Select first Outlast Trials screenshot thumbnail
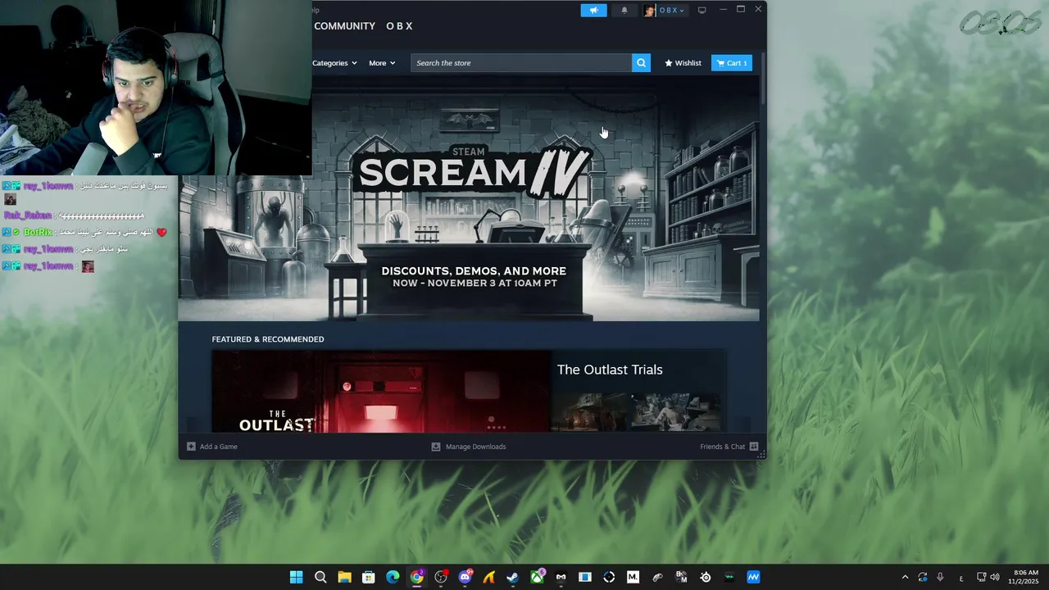Image resolution: width=1049 pixels, height=590 pixels. [x=588, y=412]
